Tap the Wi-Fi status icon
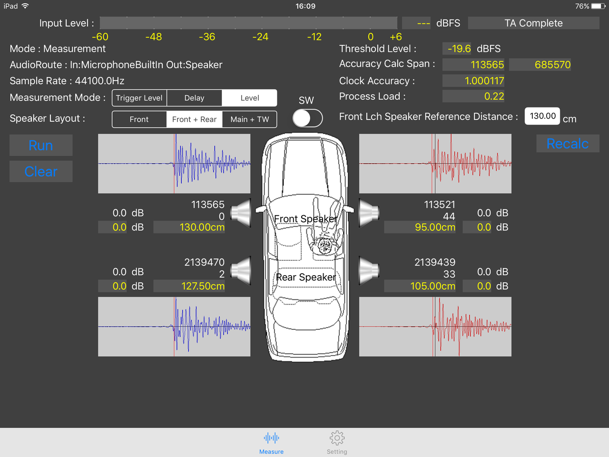609x457 pixels. (25, 6)
